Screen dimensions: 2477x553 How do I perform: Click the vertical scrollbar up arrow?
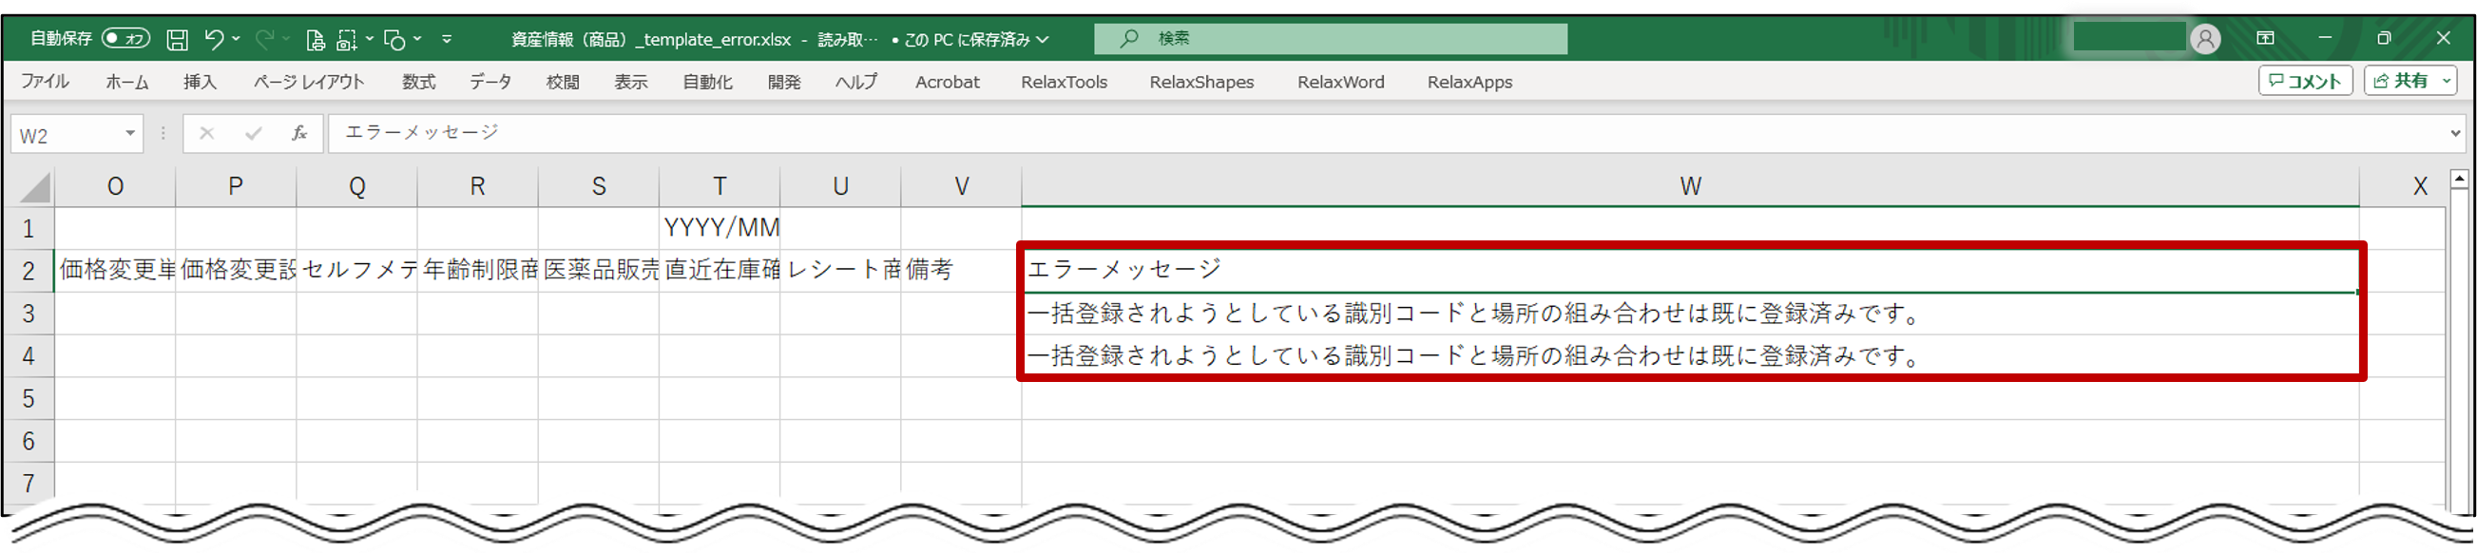pos(2459,178)
